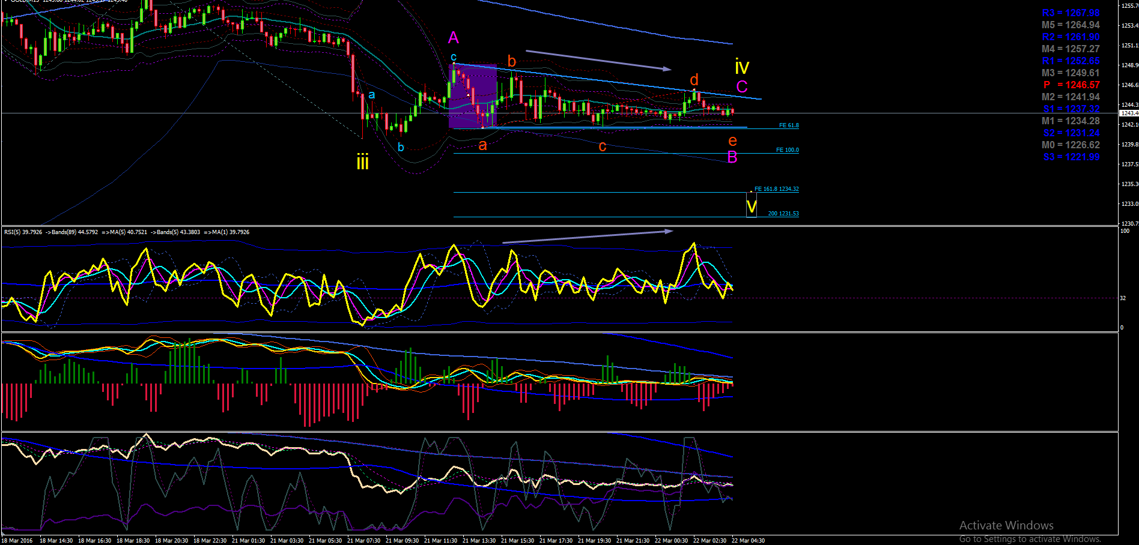Select the red P = 1246.57 pivot label
Viewport: 1139px width, 545px height.
point(1072,85)
